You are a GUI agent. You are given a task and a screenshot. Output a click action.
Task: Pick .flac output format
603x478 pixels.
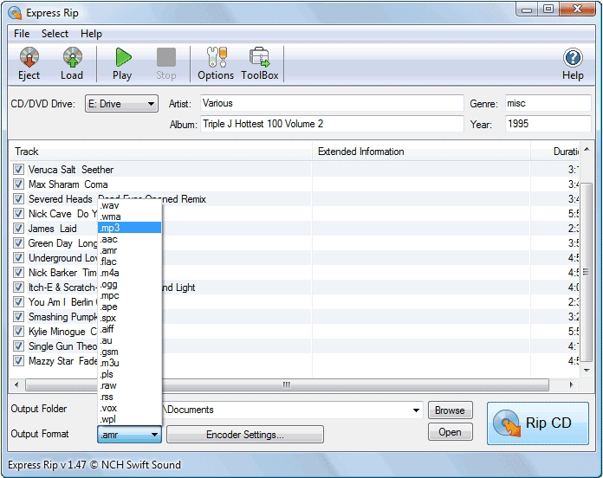(130, 262)
